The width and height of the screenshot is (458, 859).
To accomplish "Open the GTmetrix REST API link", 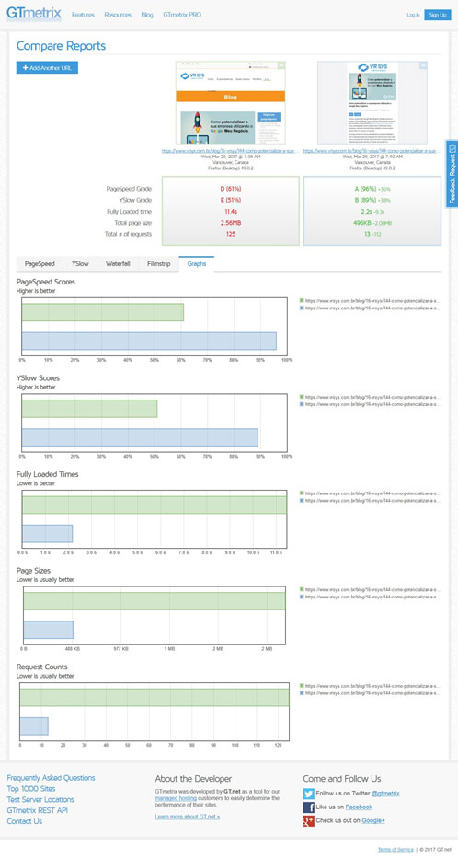I will pyautogui.click(x=38, y=810).
